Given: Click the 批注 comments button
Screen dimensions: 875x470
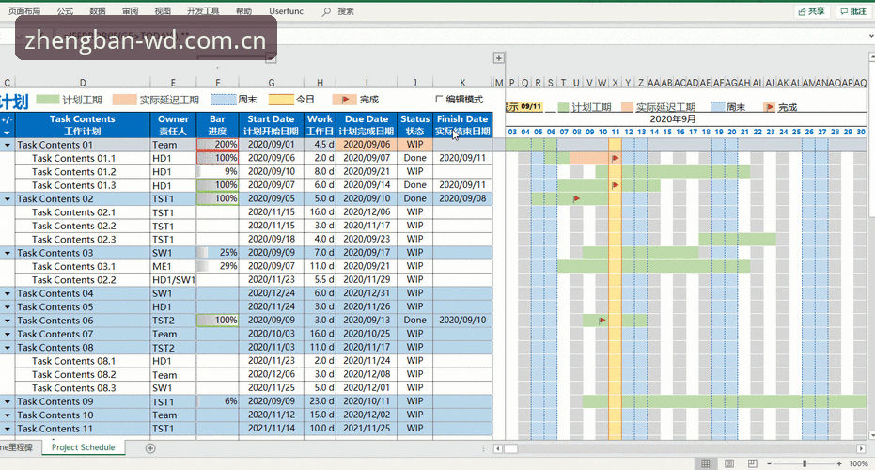Looking at the screenshot, I should (x=853, y=11).
